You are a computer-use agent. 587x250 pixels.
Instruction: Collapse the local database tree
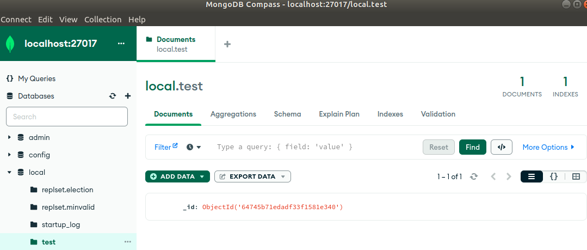click(x=9, y=173)
